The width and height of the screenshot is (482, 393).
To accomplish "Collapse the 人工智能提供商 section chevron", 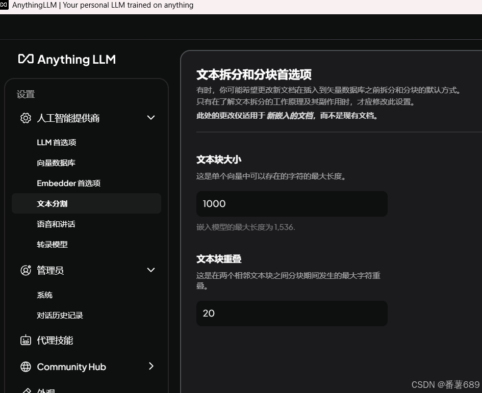I will click(151, 118).
